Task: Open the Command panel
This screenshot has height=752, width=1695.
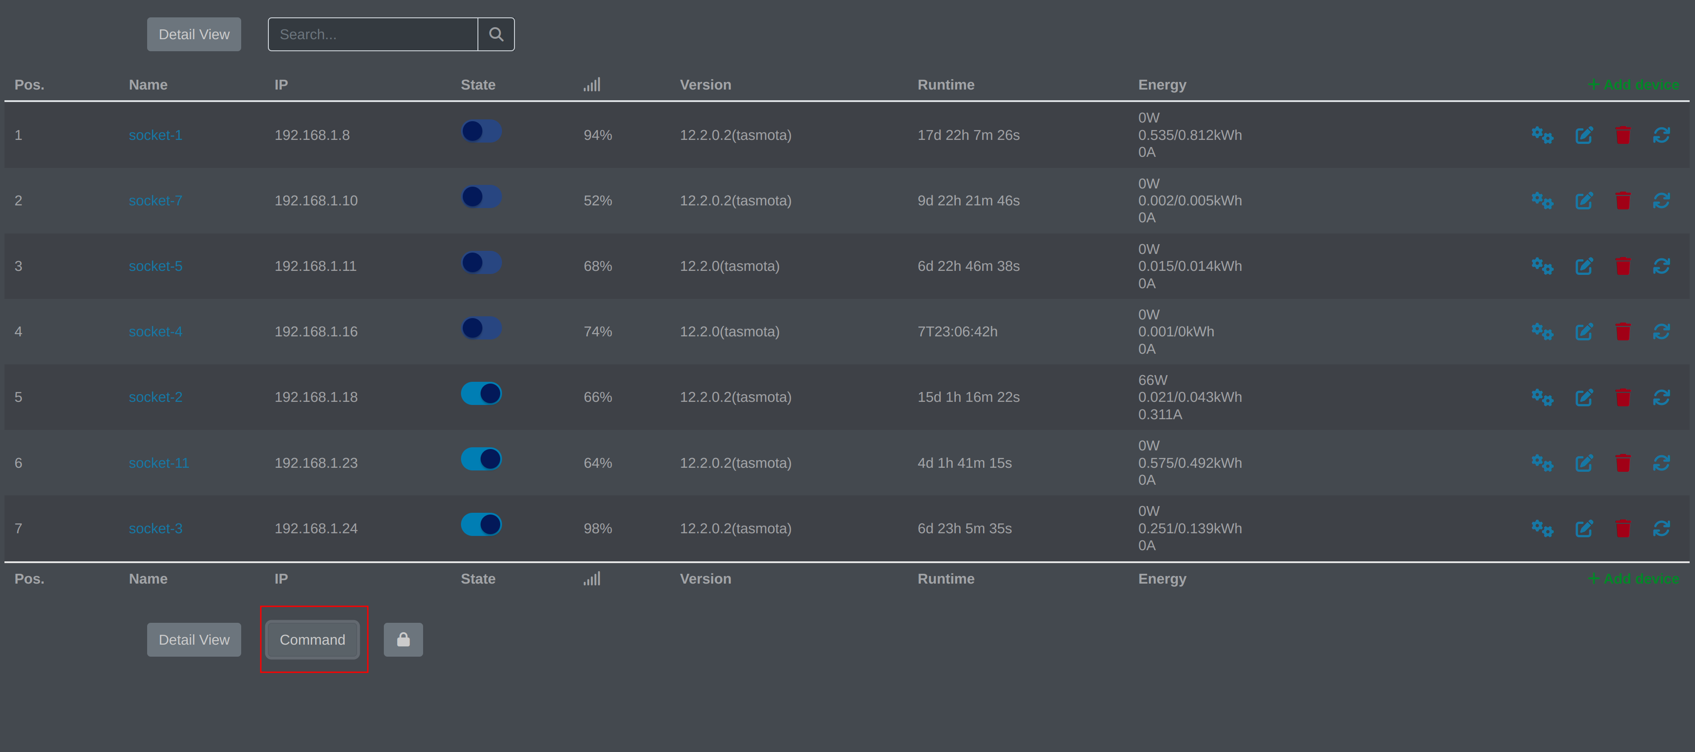Action: tap(312, 639)
